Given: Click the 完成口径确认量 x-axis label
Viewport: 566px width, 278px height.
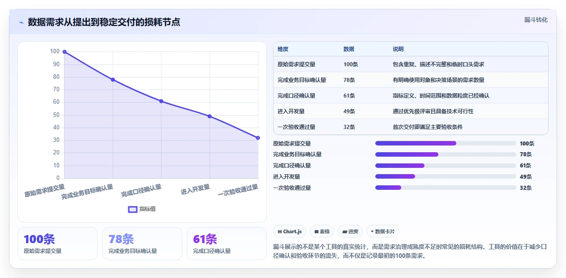Looking at the screenshot, I should pos(141,191).
